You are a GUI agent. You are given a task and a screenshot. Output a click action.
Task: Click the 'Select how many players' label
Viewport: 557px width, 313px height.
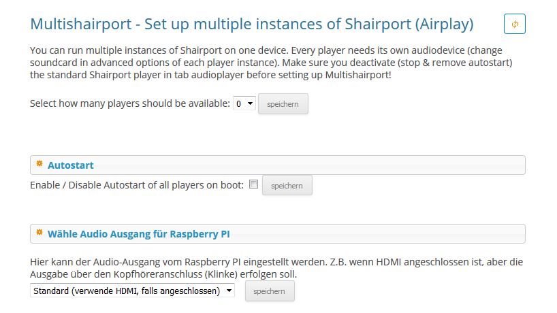tap(130, 103)
